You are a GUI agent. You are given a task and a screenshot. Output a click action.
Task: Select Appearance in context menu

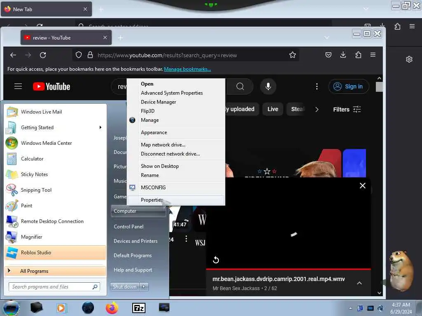(176, 132)
